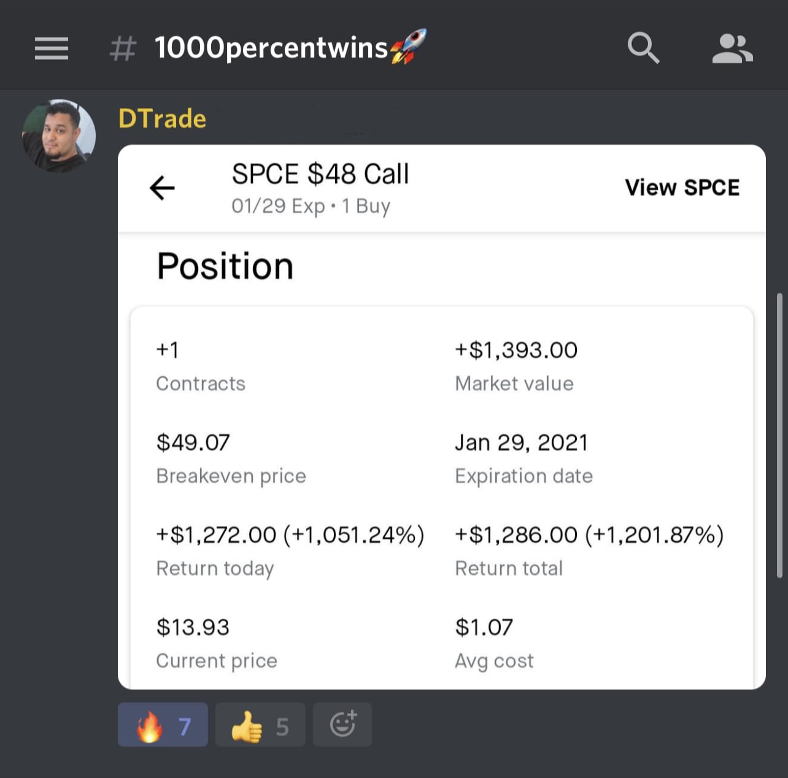The height and width of the screenshot is (778, 788).
Task: Toggle the thumbs up reaction
Action: click(x=260, y=725)
